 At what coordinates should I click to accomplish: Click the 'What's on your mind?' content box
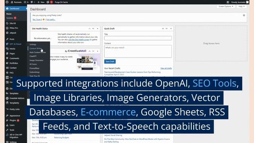138,51
